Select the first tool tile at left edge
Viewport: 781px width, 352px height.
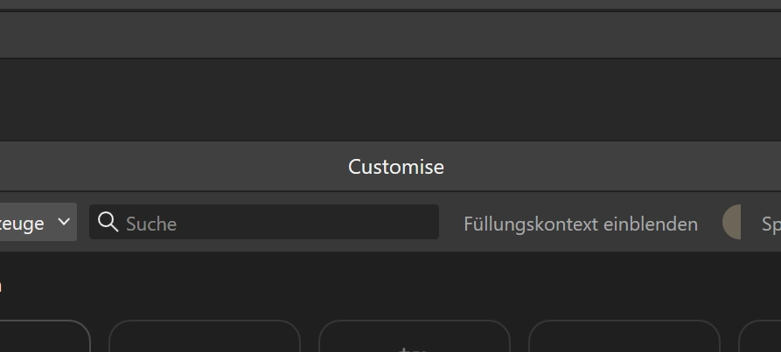[x=44, y=338]
